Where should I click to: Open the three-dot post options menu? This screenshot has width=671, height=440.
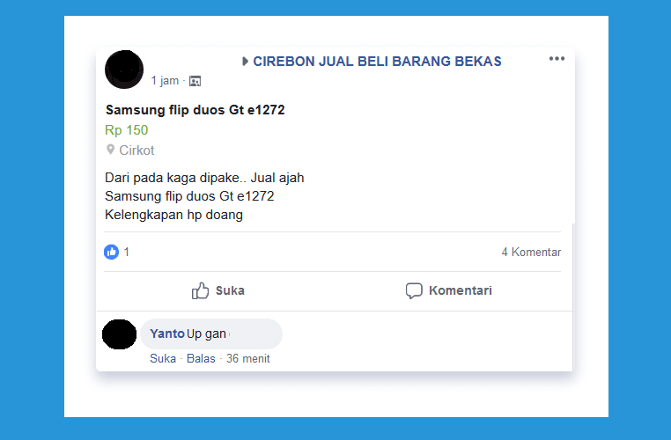pyautogui.click(x=557, y=59)
